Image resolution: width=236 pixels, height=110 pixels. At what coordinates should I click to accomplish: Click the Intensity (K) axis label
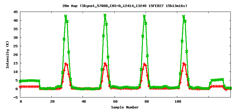coord(7,55)
